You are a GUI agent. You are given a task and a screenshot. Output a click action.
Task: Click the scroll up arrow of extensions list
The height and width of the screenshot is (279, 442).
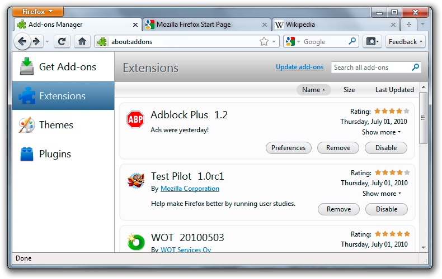point(424,87)
